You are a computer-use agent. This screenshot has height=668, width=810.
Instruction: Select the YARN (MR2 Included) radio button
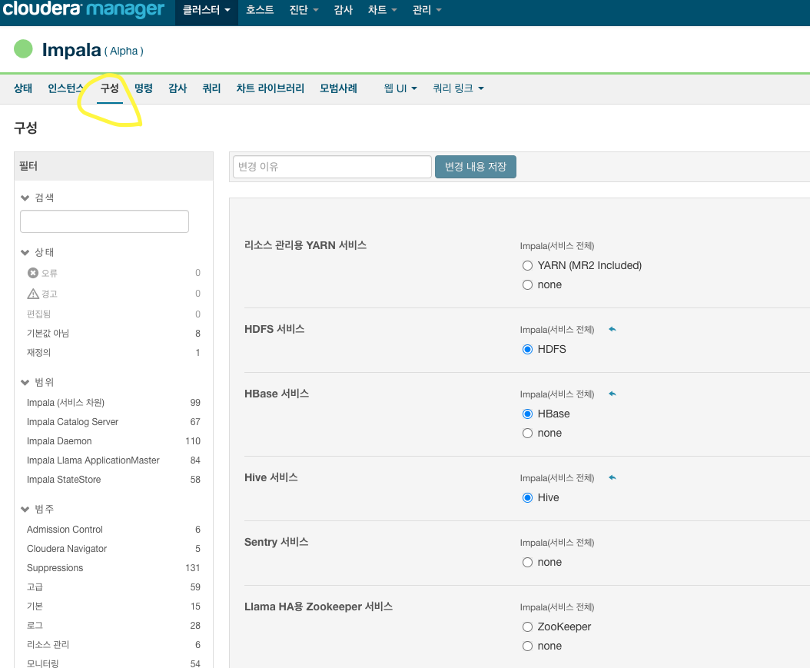tap(527, 265)
